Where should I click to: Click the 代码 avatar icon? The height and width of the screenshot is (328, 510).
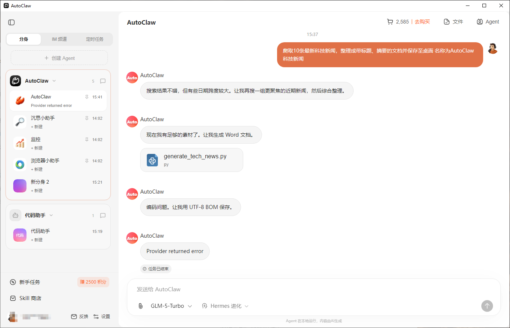pos(20,235)
